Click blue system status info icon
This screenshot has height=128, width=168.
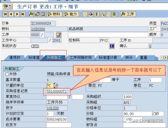click(112, 46)
